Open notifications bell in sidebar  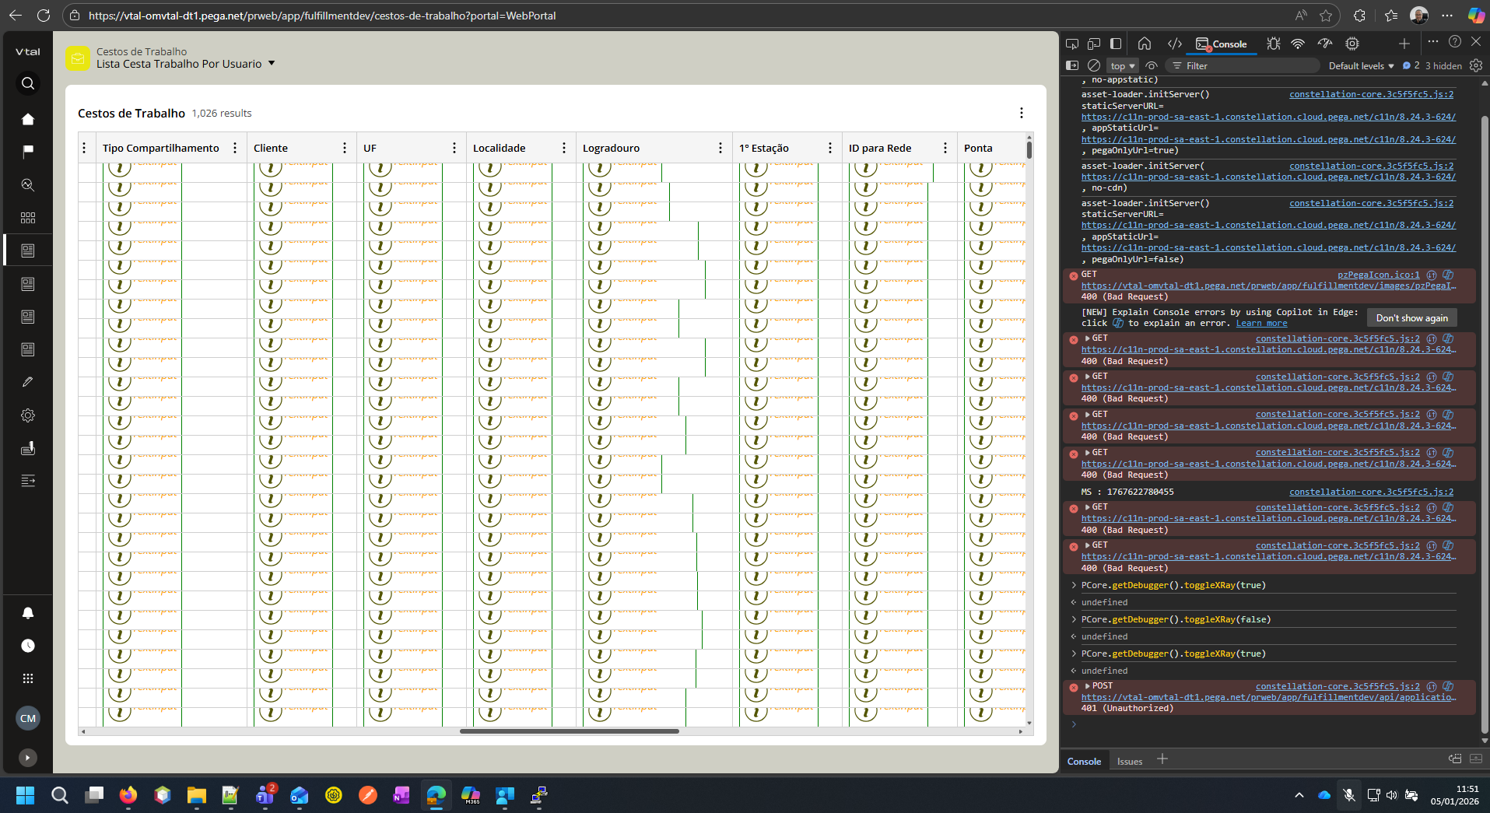click(28, 613)
